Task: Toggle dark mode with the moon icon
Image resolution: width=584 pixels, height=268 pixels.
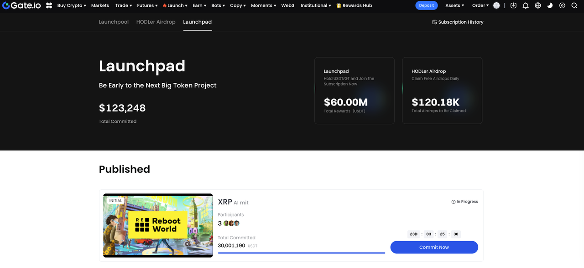Action: 550,5
